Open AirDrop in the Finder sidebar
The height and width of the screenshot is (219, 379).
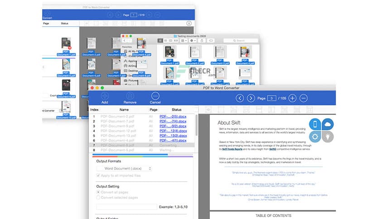tap(130, 66)
